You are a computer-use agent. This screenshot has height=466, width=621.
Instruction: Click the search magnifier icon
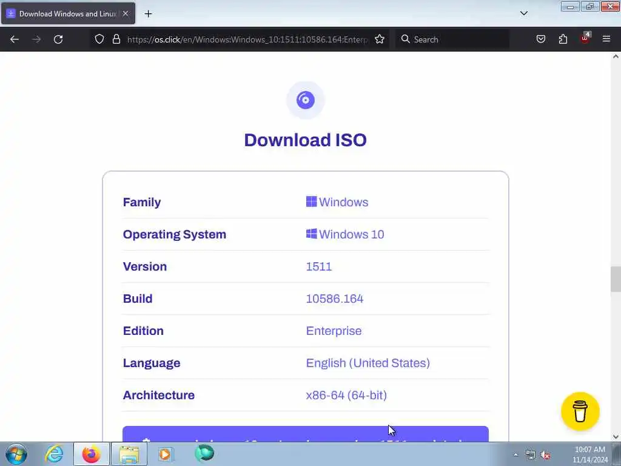click(405, 39)
